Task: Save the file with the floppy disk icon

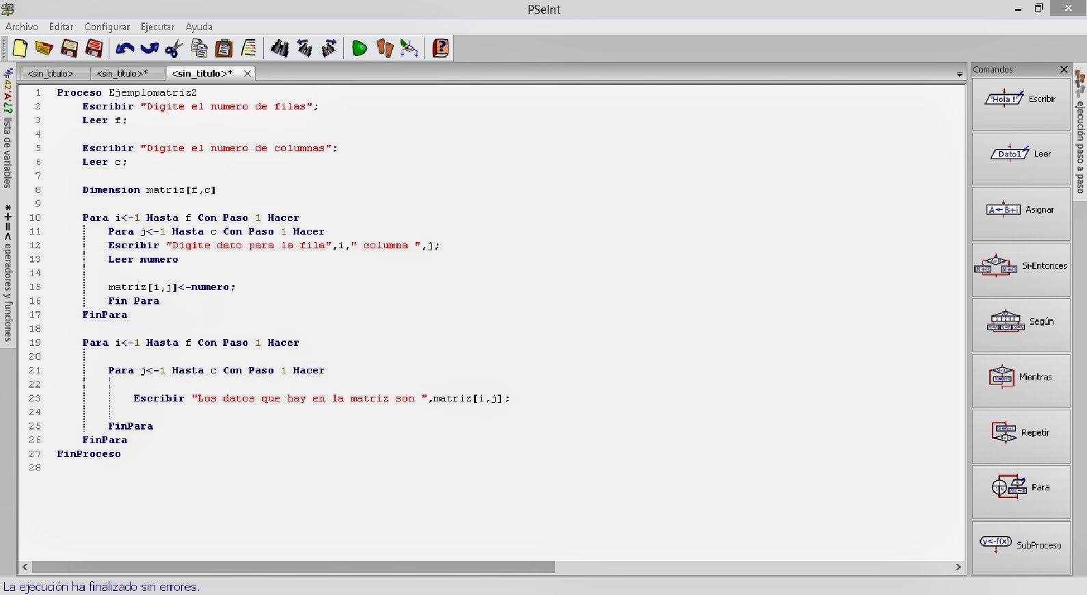Action: [69, 49]
